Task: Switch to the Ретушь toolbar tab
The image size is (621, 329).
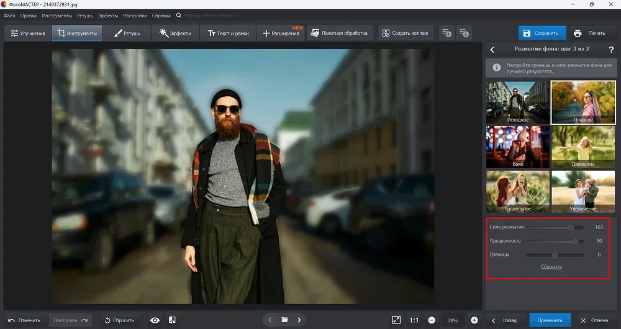Action: (x=127, y=34)
